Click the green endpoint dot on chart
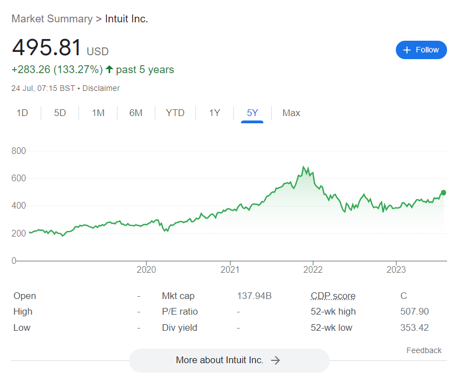 [443, 192]
